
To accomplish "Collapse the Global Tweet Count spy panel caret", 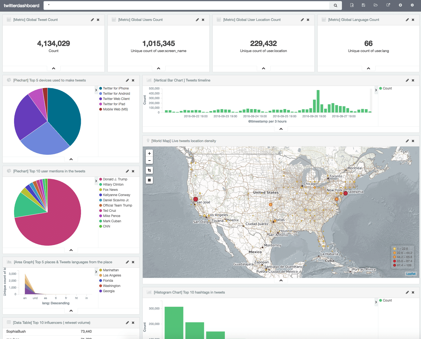I will point(54,68).
